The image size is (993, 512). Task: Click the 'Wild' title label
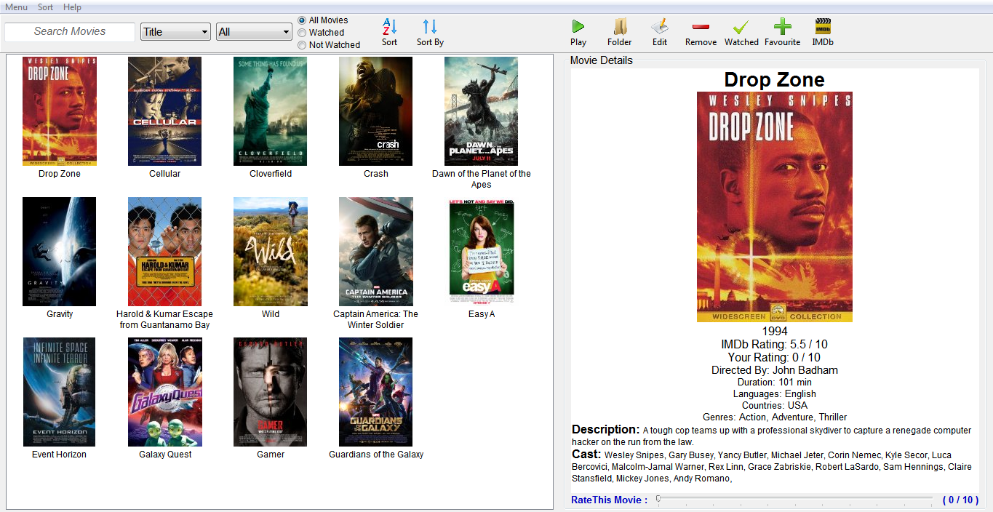(x=271, y=314)
